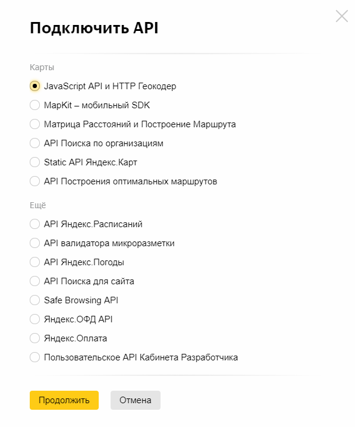Click the MapKit – мобильный SDK label text
The height and width of the screenshot is (427, 355).
pos(97,105)
